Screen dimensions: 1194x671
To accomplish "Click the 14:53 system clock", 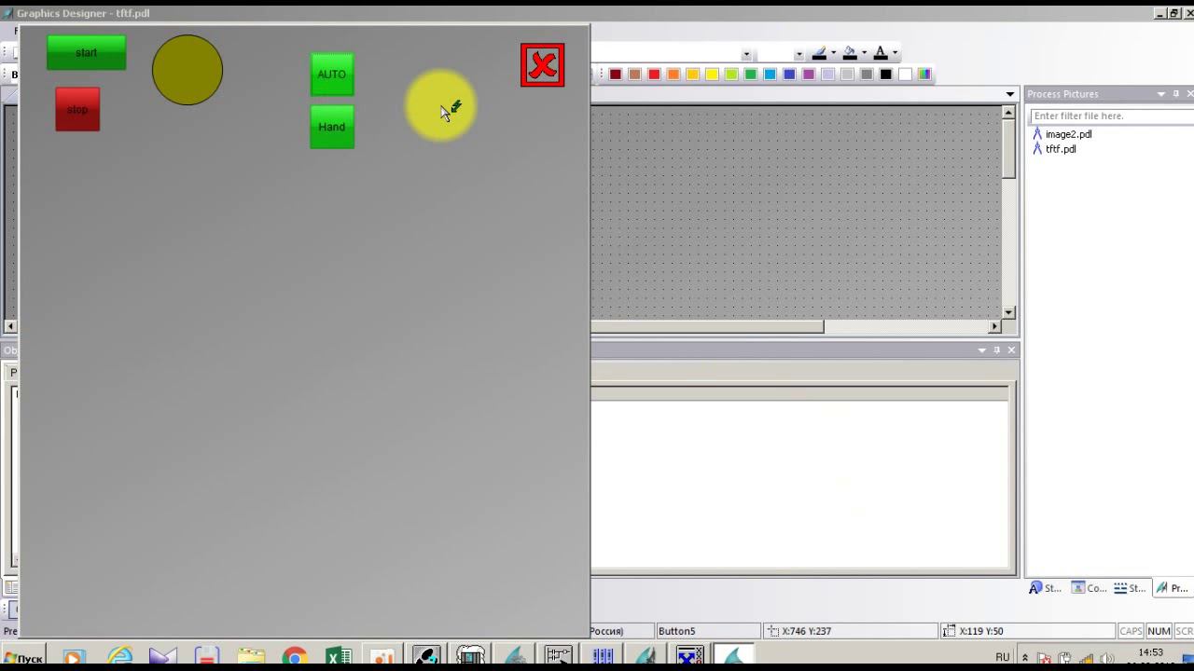I will 1151,652.
